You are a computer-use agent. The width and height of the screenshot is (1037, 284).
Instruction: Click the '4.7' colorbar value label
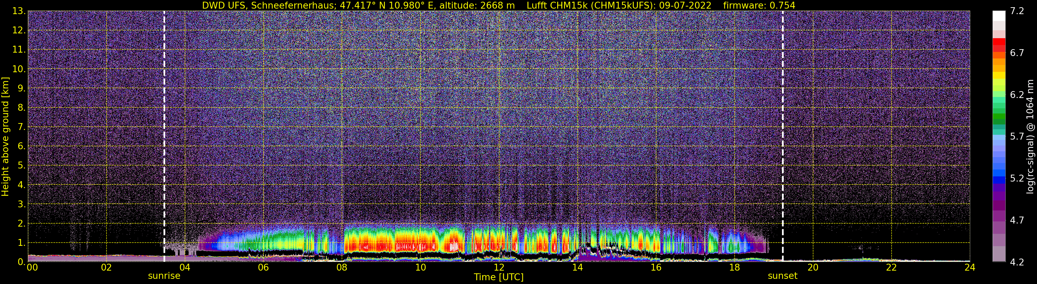(x=1017, y=220)
